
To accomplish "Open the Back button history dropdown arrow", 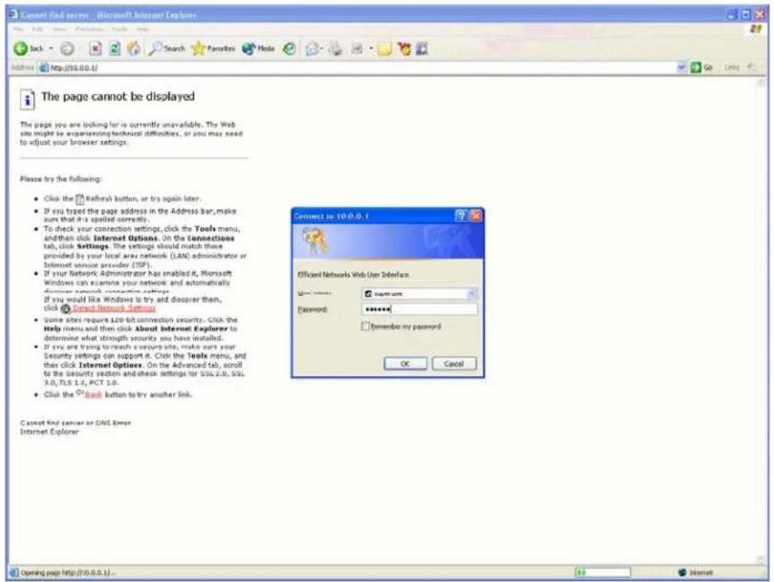I will (51, 49).
